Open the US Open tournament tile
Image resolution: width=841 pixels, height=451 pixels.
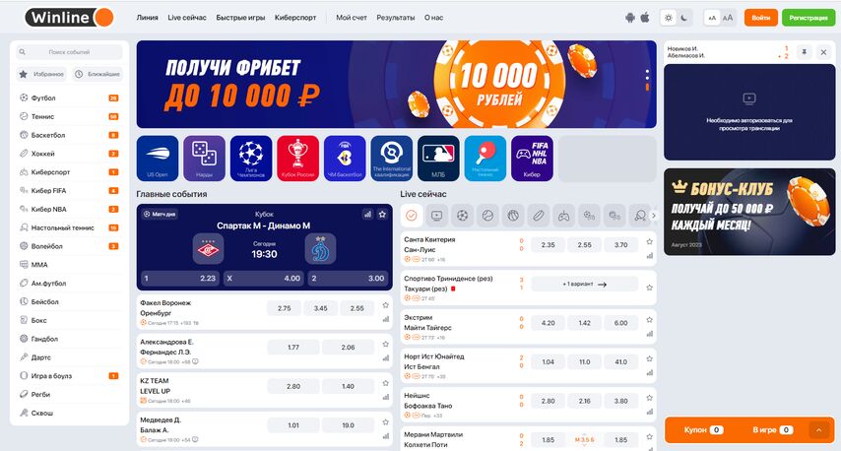point(158,159)
